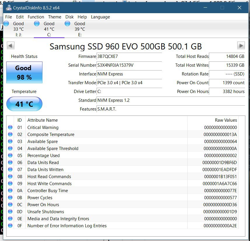The image size is (250, 241).
Task: Click the Total Host Reads value 14804 GB
Action: 227,56
